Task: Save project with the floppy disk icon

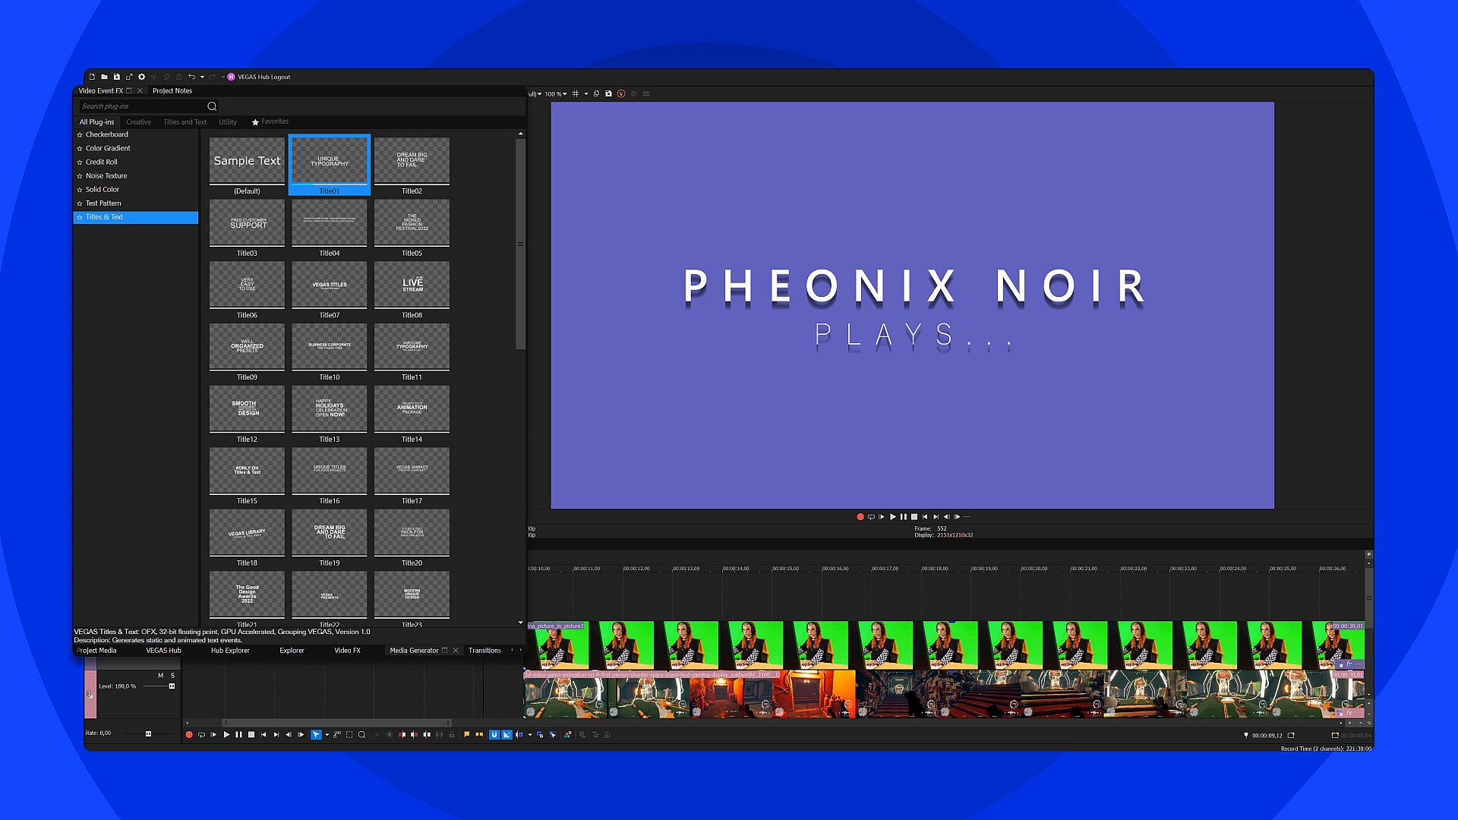Action: [x=116, y=77]
